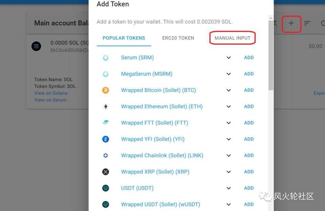Open the View on Solana link
The width and height of the screenshot is (325, 211).
(51, 93)
